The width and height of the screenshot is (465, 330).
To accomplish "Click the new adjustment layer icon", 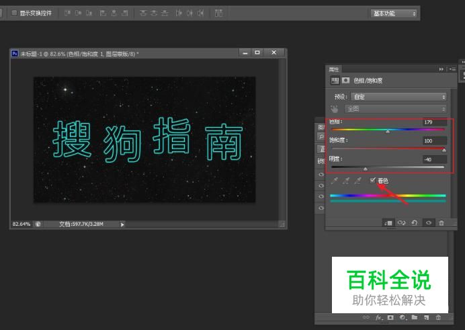I will pos(403,317).
